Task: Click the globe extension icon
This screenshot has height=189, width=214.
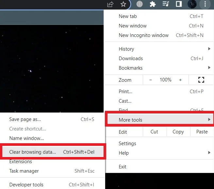Action: point(140,4)
